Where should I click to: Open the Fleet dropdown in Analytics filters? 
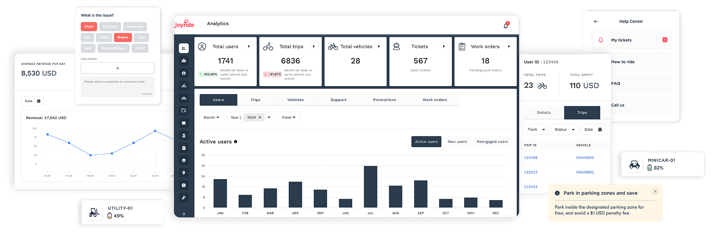click(x=289, y=117)
